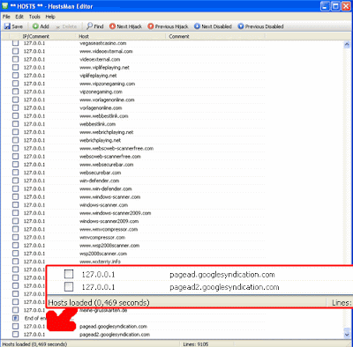353x347 pixels.
Task: Select host www.webbestlink.com
Action: click(x=104, y=116)
